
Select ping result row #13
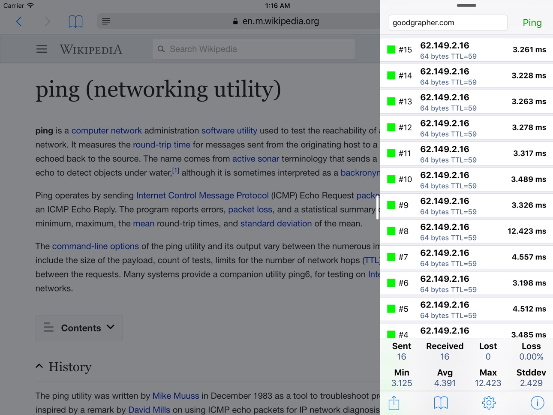tap(466, 102)
